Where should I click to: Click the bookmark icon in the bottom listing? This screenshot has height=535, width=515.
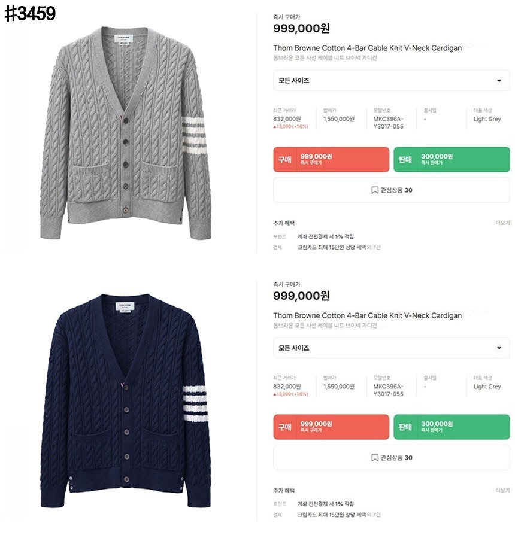point(375,458)
